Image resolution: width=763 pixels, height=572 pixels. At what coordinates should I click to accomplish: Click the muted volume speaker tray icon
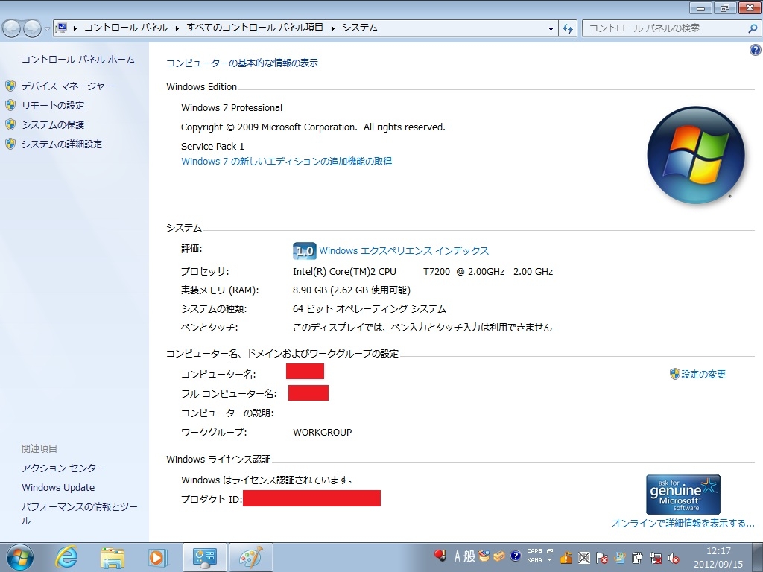point(674,557)
